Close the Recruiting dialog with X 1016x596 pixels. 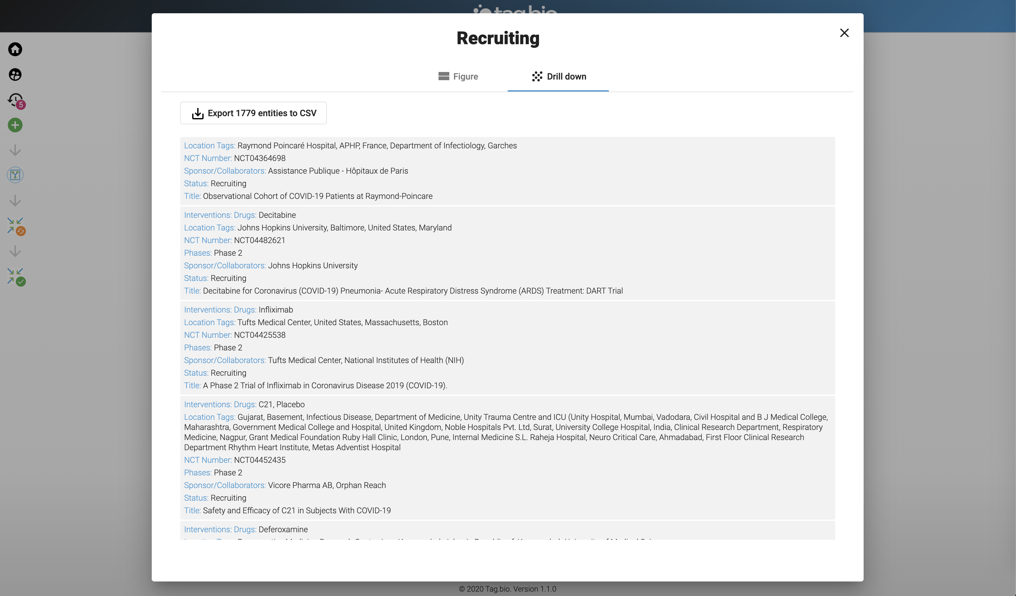pos(844,33)
